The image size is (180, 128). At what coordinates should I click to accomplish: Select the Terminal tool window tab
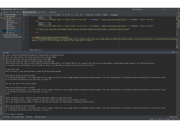(30, 117)
